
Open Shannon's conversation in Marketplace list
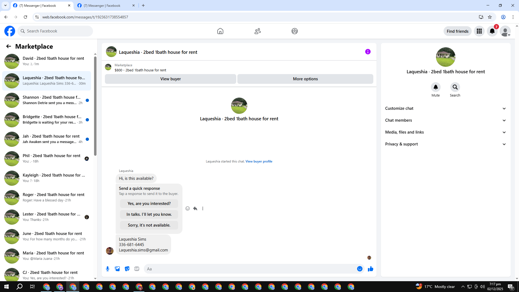click(x=51, y=100)
